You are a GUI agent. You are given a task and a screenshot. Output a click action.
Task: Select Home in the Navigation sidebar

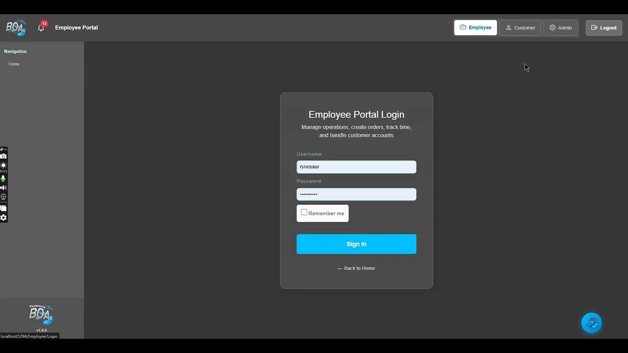(x=14, y=64)
